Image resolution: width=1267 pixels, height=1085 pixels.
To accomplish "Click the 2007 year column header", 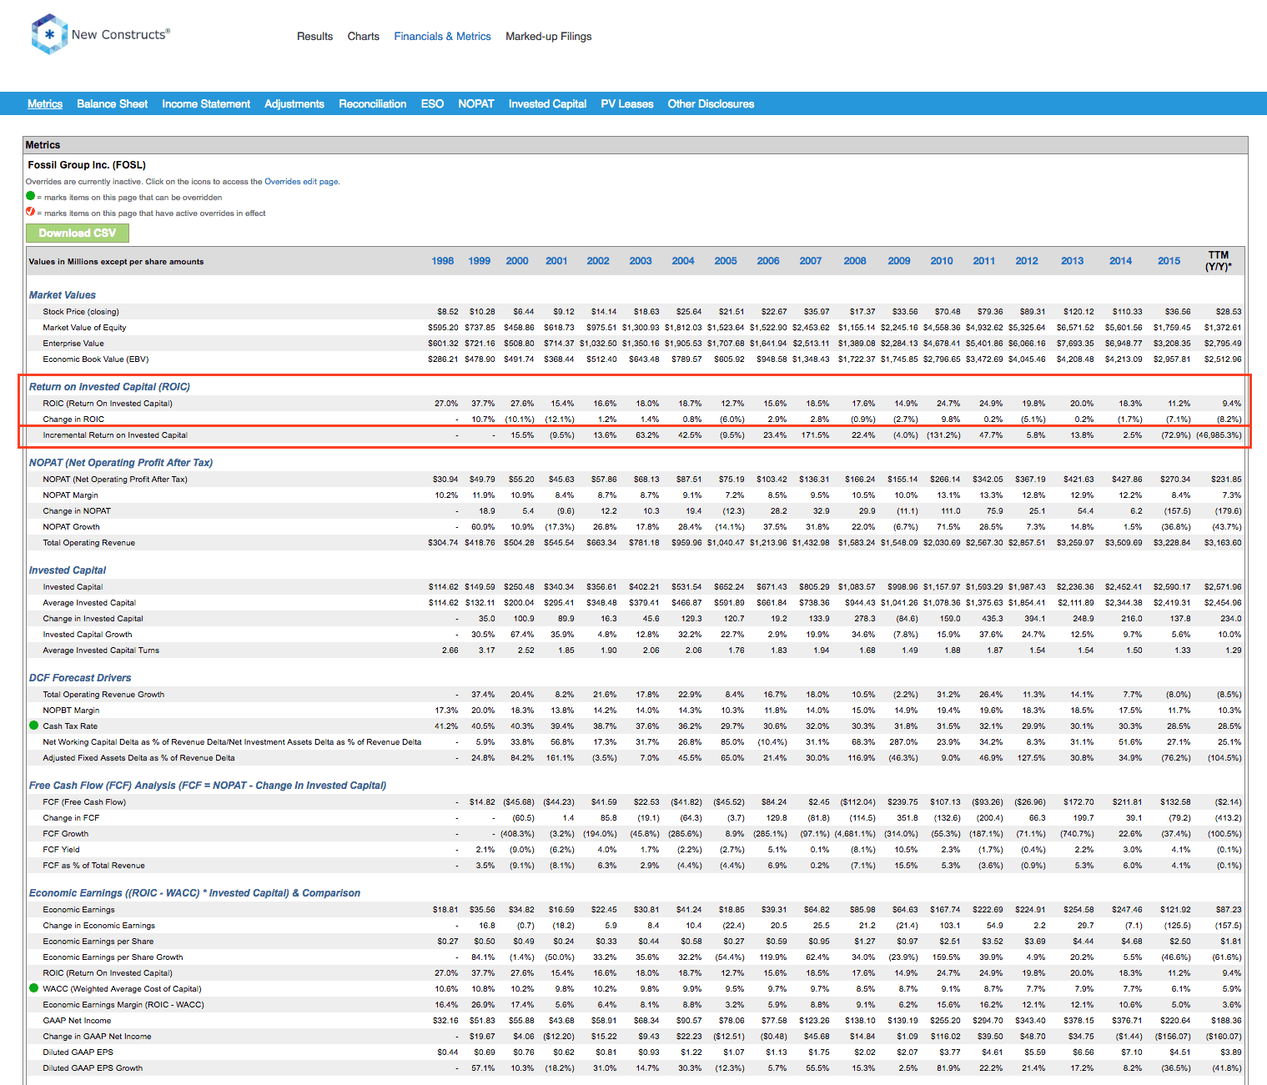I will tap(811, 261).
